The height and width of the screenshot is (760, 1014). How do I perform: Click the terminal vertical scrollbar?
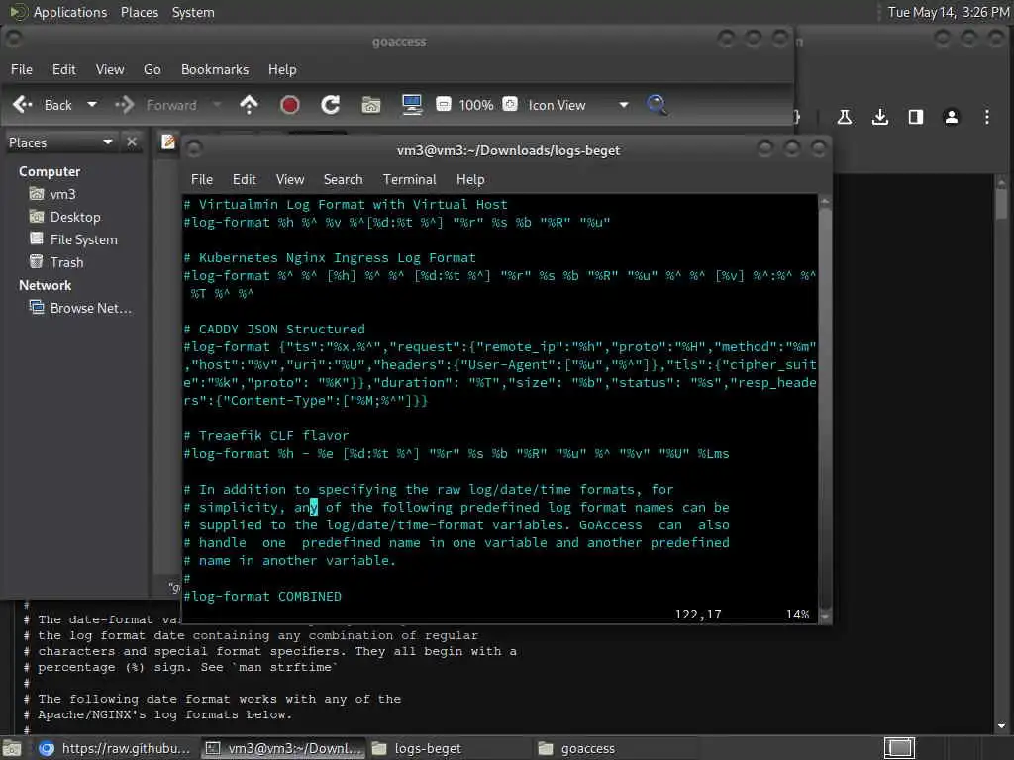coord(825,409)
